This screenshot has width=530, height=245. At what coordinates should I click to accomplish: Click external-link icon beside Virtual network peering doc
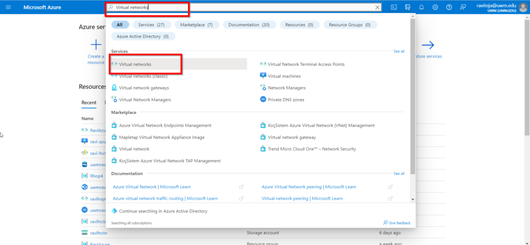(390, 198)
